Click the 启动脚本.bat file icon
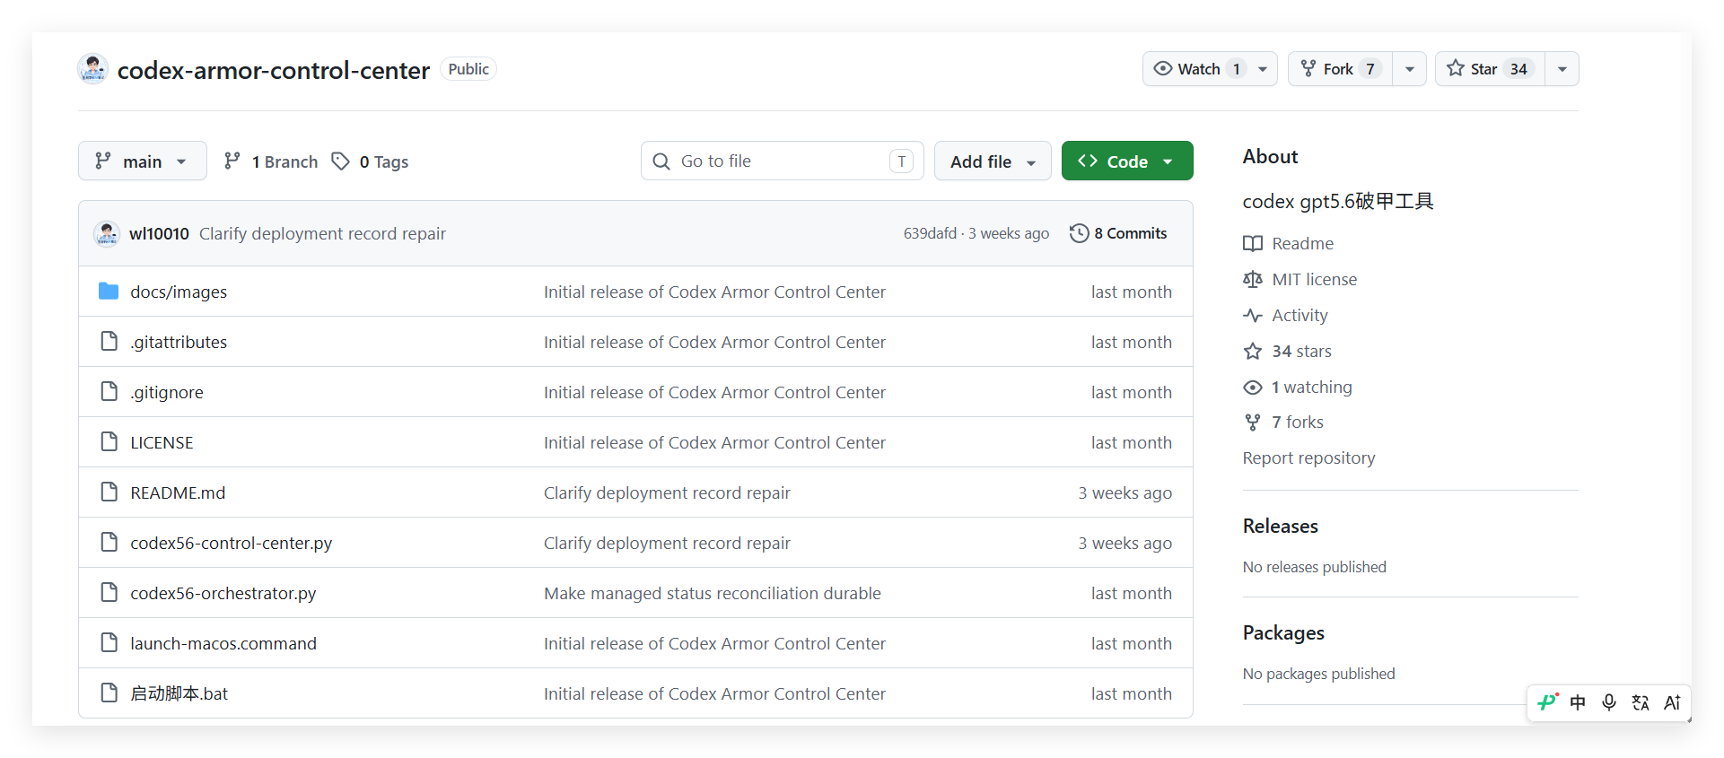Screen dimensions: 1724x758 109,693
